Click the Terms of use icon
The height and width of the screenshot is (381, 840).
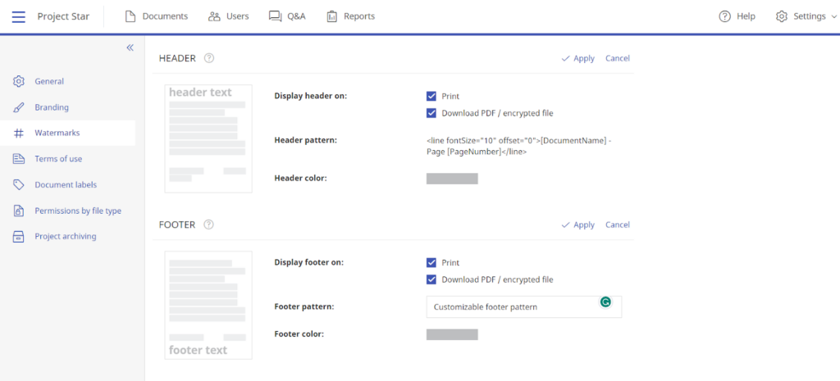[x=18, y=159]
